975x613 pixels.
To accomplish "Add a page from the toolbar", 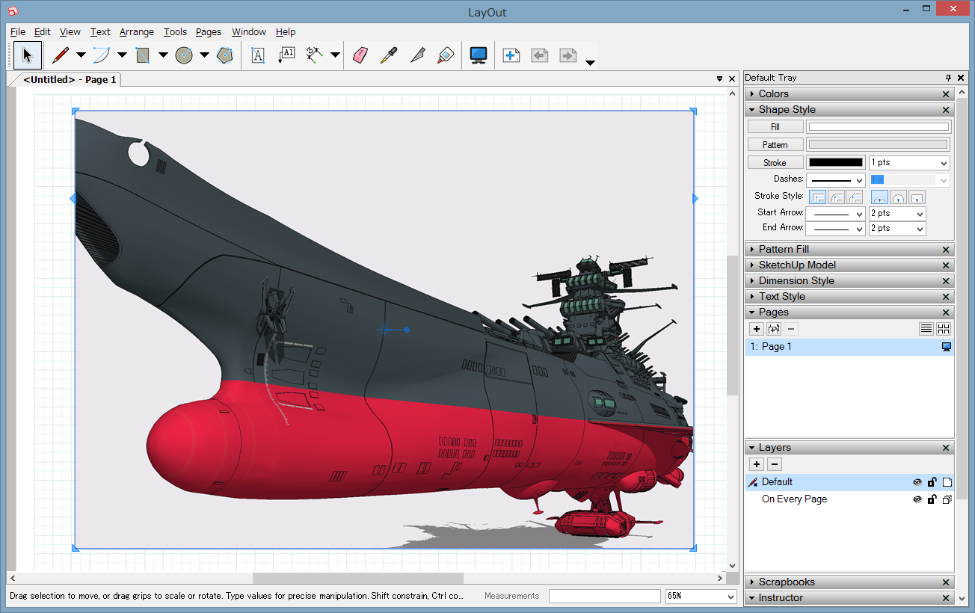I will point(511,55).
